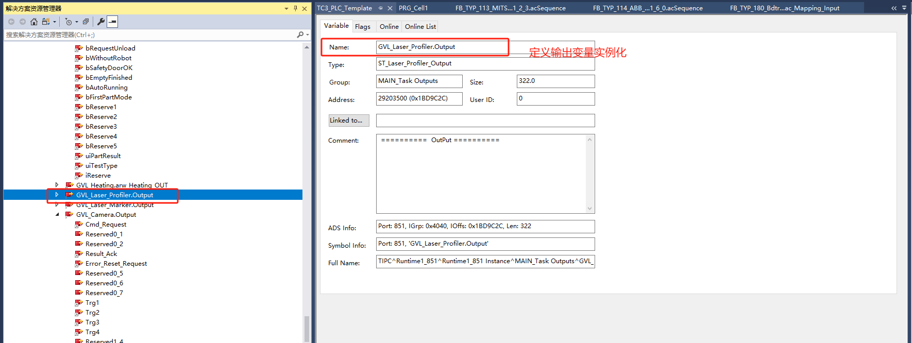Click the Size field showing 322.0
Viewport: 912px width, 343px height.
556,81
